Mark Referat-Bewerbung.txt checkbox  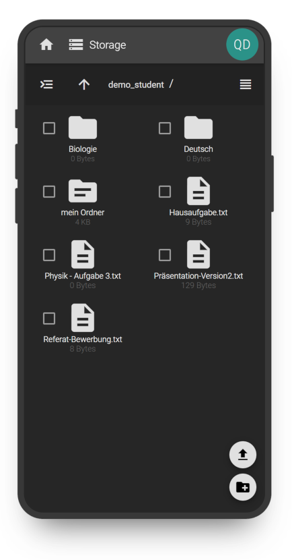point(49,318)
